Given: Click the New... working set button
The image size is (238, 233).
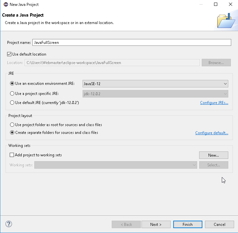Looking at the screenshot, I should click(213, 155).
